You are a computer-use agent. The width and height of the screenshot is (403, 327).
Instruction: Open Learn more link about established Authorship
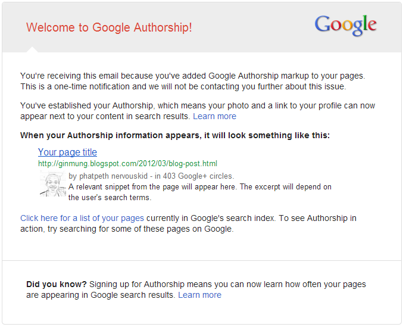[214, 116]
